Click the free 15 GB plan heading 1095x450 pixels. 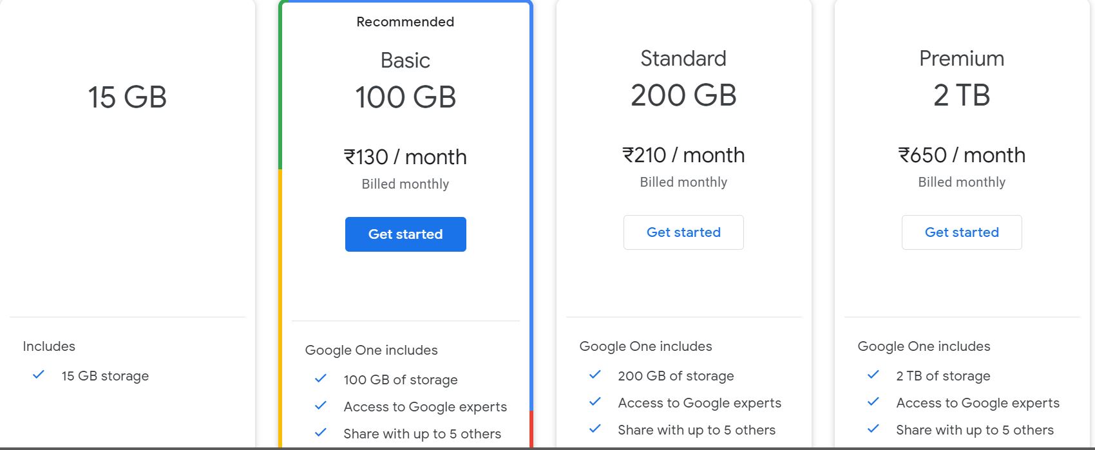point(128,97)
